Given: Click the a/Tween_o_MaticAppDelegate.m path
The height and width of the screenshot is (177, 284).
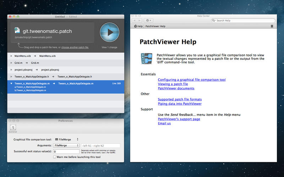Looking at the screenshot, I should [30, 87].
